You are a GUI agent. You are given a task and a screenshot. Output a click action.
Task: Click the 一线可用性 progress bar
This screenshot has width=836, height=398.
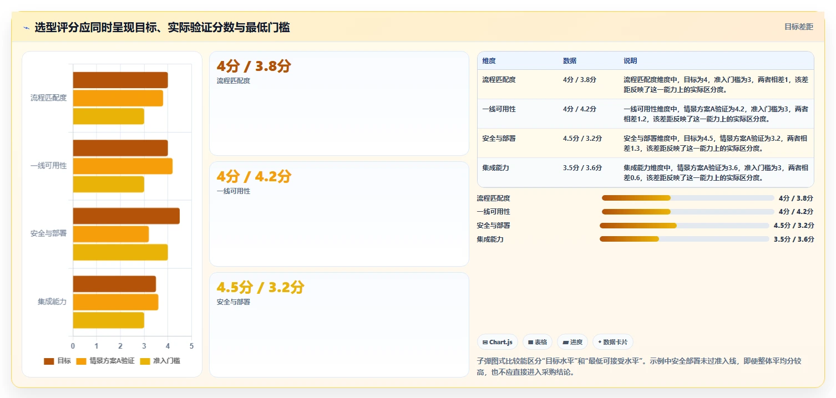pos(688,212)
